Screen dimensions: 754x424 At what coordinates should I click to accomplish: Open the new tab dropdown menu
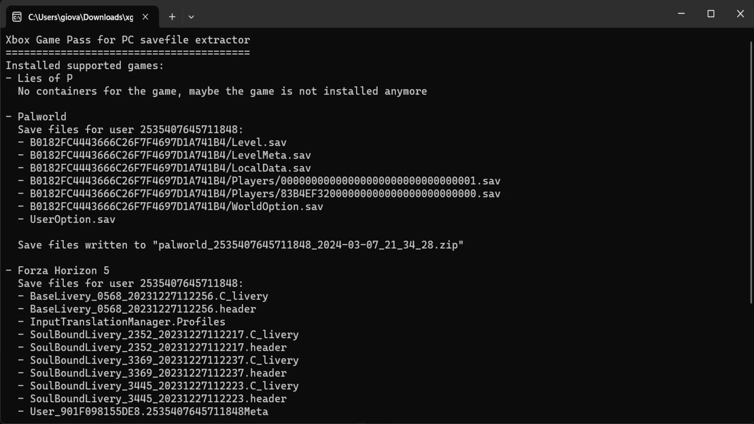tap(191, 16)
